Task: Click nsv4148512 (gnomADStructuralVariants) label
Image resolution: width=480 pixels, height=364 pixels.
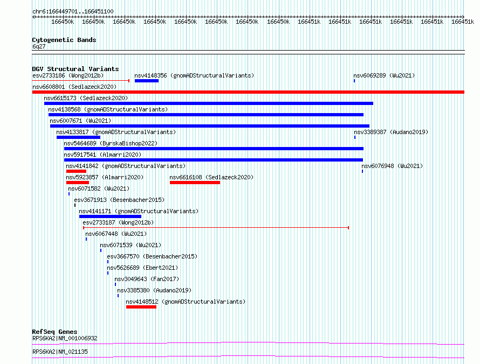Action: (186, 302)
